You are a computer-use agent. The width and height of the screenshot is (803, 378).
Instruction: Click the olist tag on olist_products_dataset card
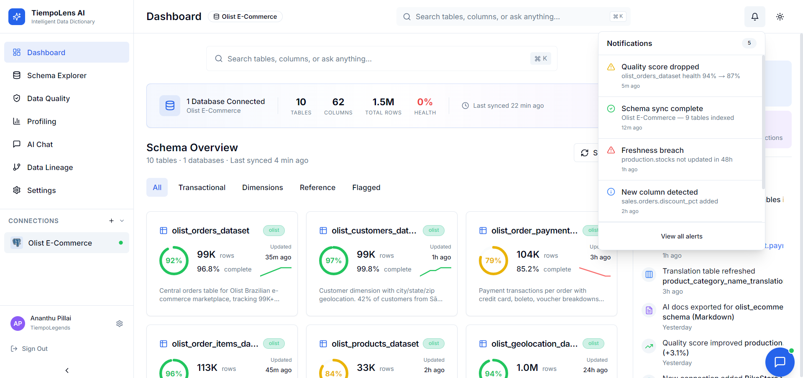434,343
